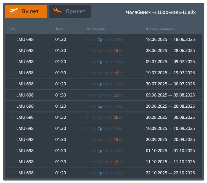Click chevron icon for 19.07.2025 flight
The height and width of the screenshot is (183, 207).
(11, 73)
